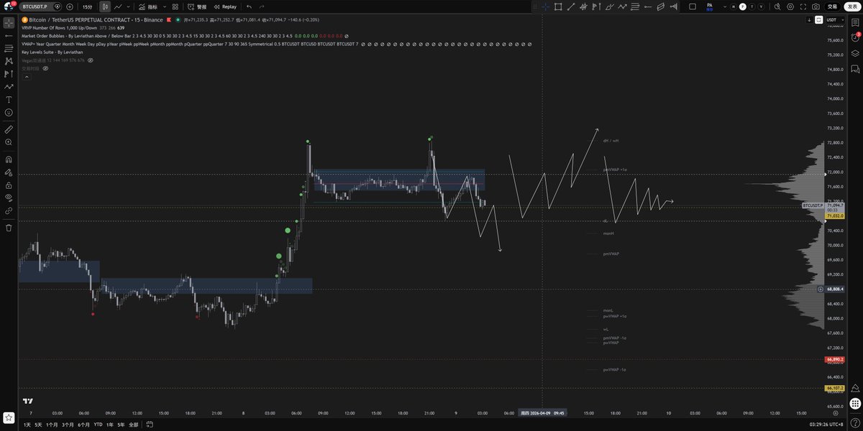Select the zoom in tool

point(9,142)
